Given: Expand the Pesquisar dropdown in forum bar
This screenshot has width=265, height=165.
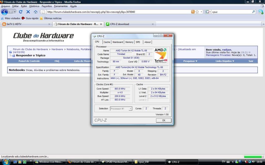Looking at the screenshot, I should pyautogui.click(x=190, y=61).
